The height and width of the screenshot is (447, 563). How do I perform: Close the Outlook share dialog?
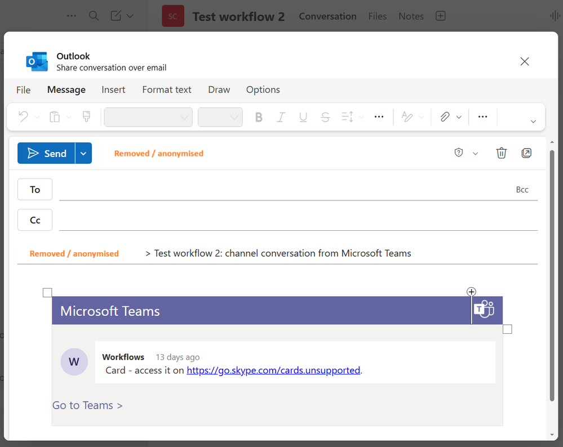click(525, 61)
